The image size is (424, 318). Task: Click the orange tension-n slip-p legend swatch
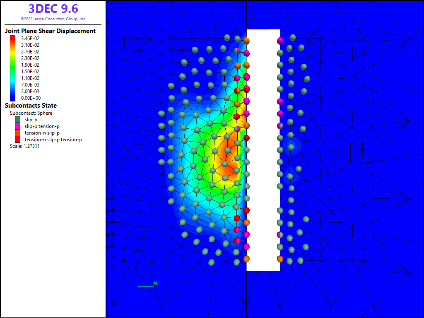(17, 132)
